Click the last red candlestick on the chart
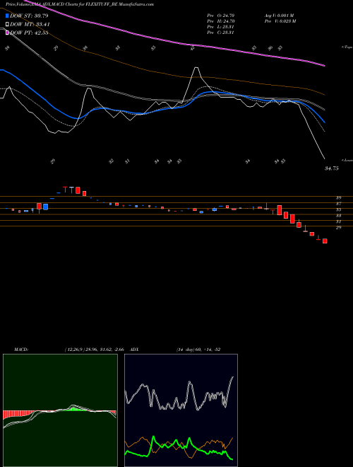353x467 pixels. point(325,241)
